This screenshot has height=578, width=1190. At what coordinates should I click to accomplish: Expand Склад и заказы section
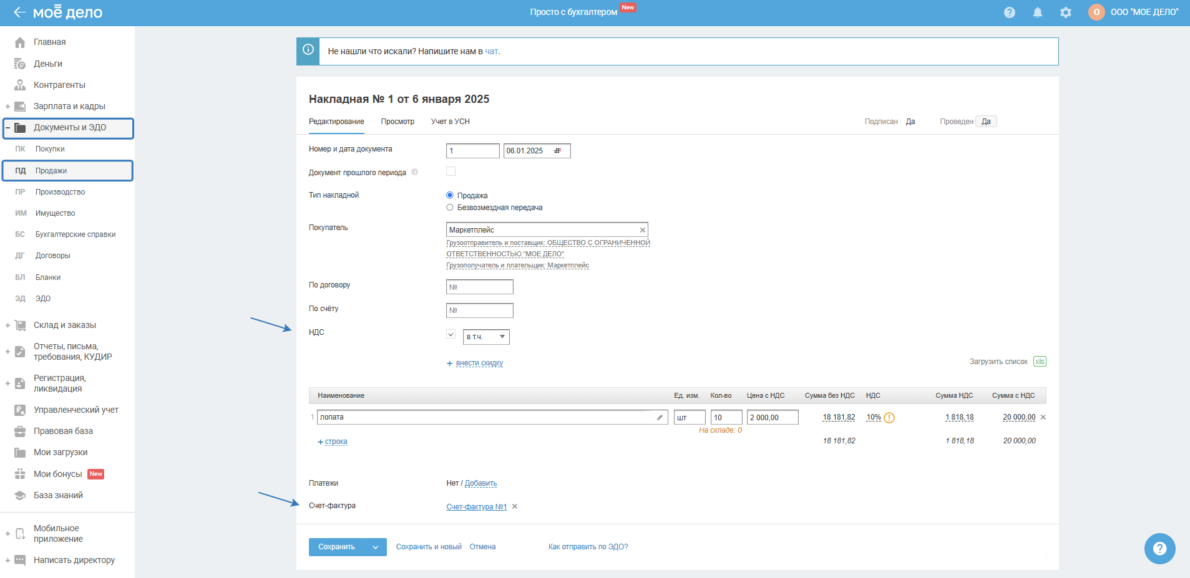(x=7, y=325)
